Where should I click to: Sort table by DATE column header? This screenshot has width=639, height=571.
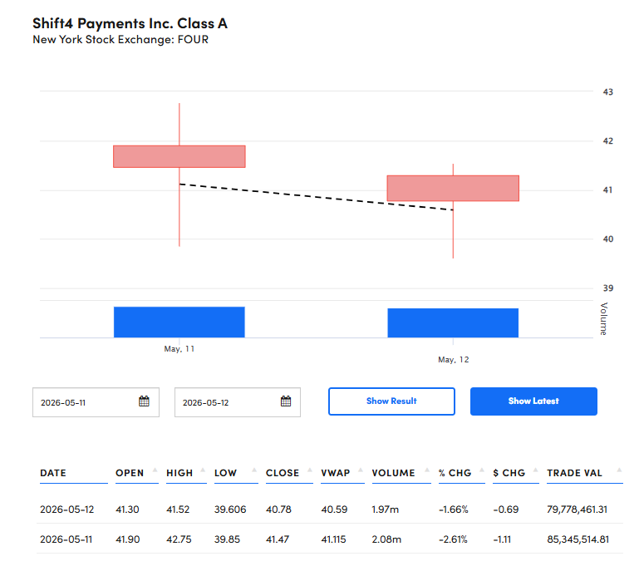coord(53,473)
